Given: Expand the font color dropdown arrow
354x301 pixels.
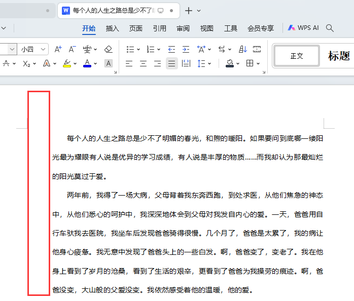Looking at the screenshot, I should coord(95,64).
